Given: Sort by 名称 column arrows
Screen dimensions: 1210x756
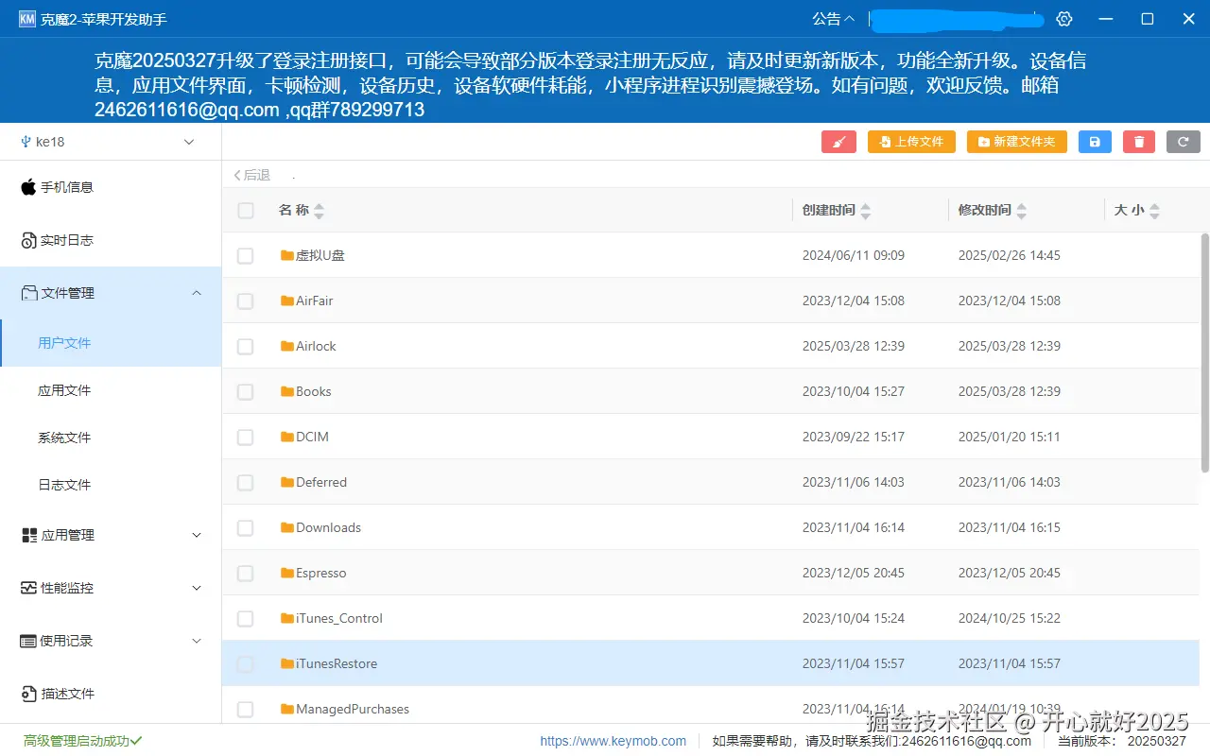Looking at the screenshot, I should coord(319,211).
